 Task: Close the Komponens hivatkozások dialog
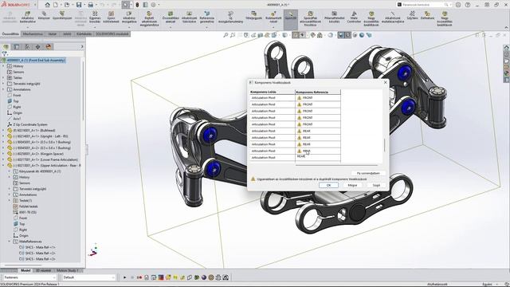click(x=386, y=83)
